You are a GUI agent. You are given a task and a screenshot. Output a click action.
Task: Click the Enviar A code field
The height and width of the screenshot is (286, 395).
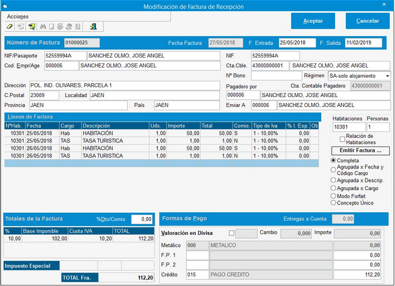click(x=264, y=105)
